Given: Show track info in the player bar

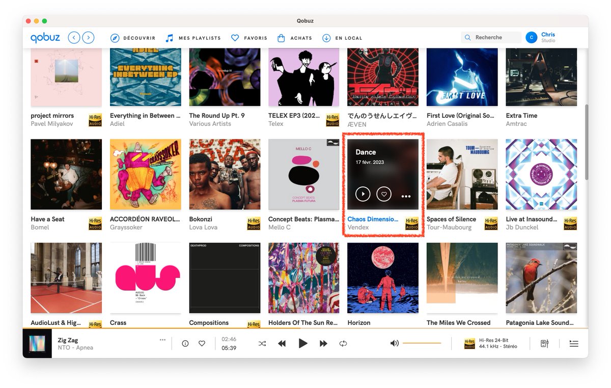Looking at the screenshot, I should (x=185, y=344).
